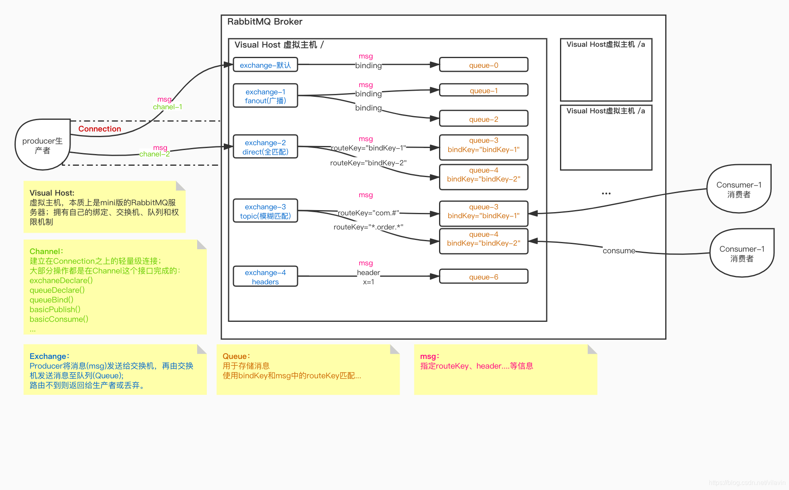Click the red Connection label
Viewport: 789px width, 490px height.
point(100,129)
